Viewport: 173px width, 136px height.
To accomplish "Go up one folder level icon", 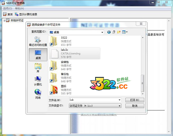I will click(114, 32).
